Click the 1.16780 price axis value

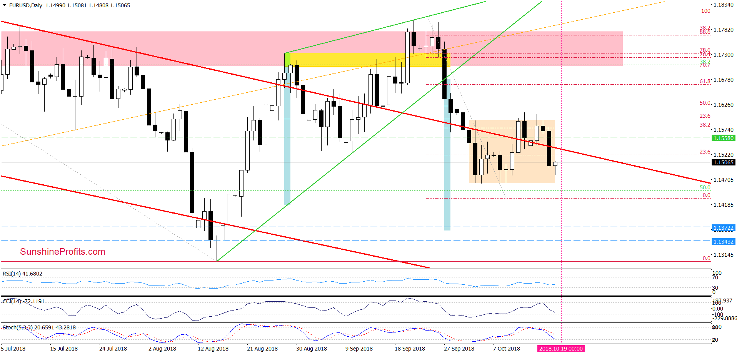click(x=723, y=80)
